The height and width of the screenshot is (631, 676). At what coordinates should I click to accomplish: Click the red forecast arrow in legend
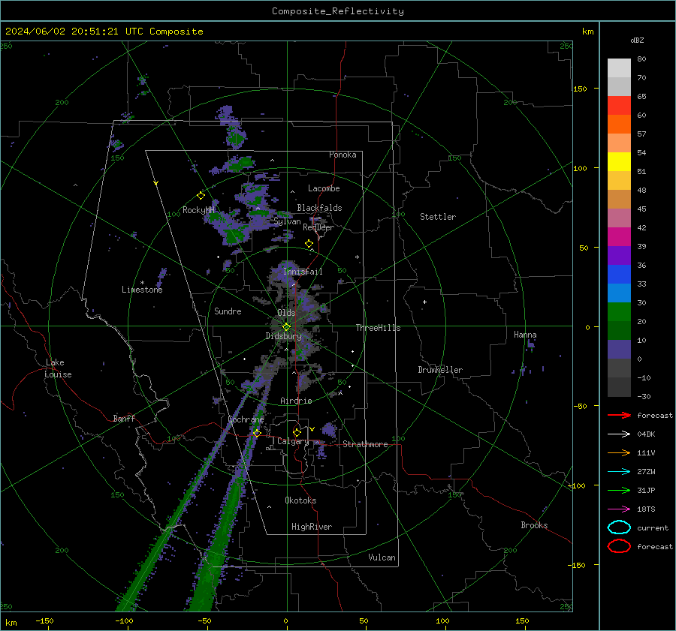coord(619,415)
